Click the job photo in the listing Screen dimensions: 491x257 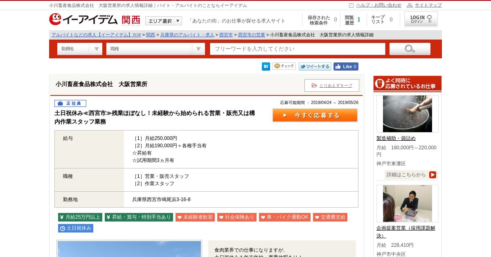tap(129, 248)
